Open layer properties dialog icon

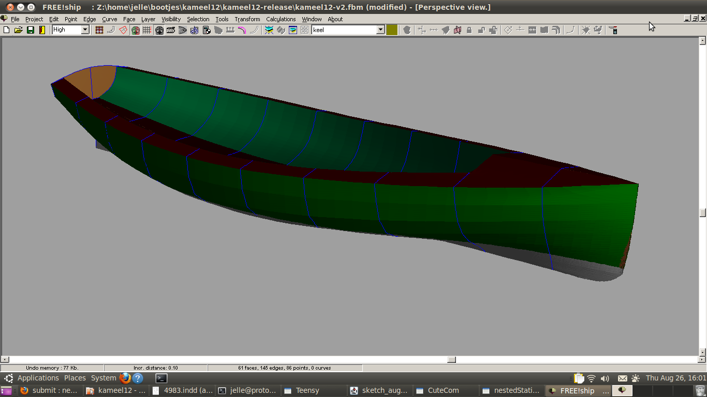pos(293,30)
